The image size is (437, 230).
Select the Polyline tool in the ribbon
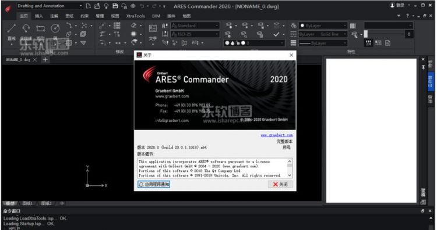pos(26,28)
